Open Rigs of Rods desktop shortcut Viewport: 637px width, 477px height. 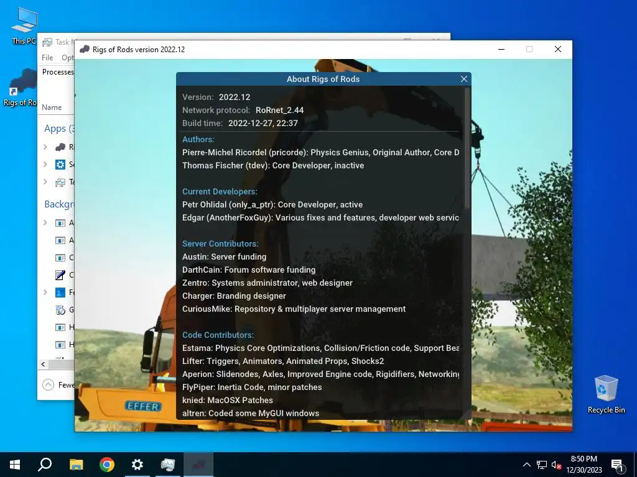pos(21,88)
